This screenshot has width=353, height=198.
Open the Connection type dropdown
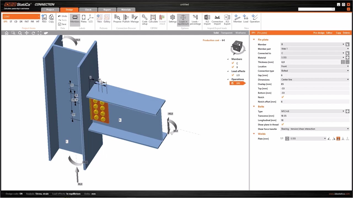[315, 71]
